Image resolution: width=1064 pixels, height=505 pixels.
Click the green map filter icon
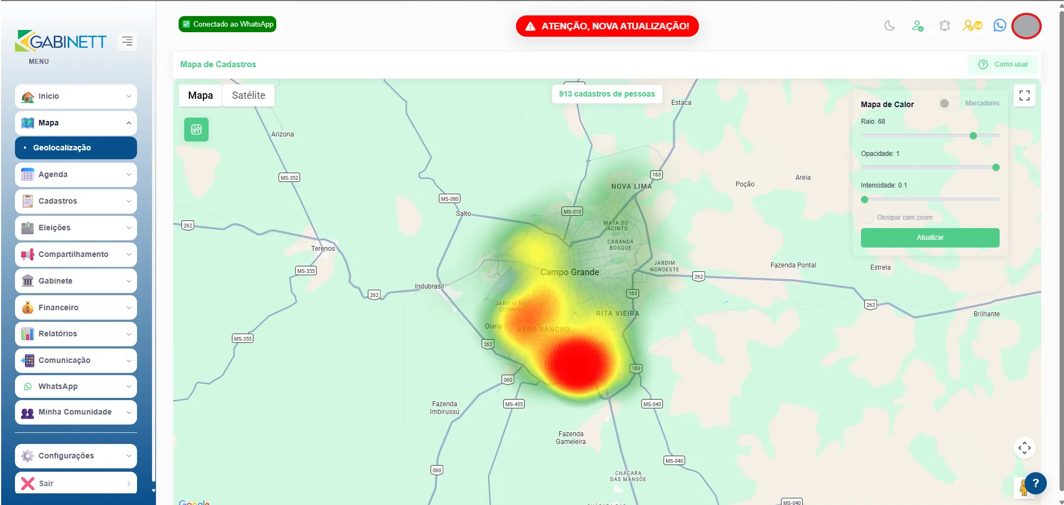tap(196, 129)
